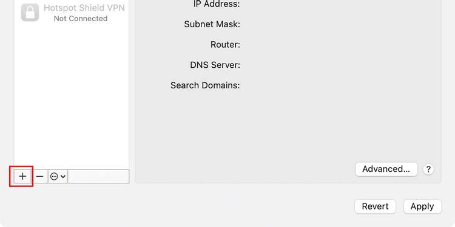Viewport: 455px width, 227px height.
Task: Click blank bar right of action menu
Action: (98, 176)
